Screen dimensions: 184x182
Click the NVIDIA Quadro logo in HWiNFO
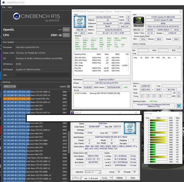click(139, 22)
